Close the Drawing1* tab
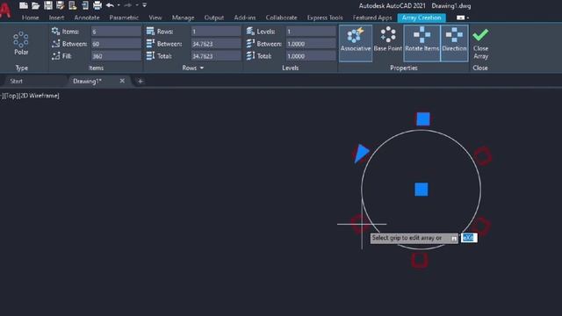The height and width of the screenshot is (316, 562). 122,81
